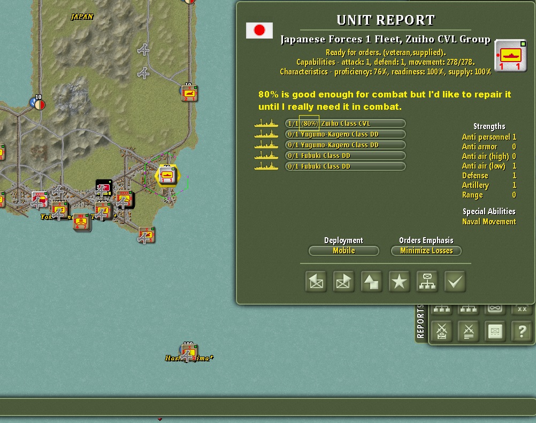The image size is (536, 423).
Task: Click the 'Ready for orders' status line
Action: [386, 52]
